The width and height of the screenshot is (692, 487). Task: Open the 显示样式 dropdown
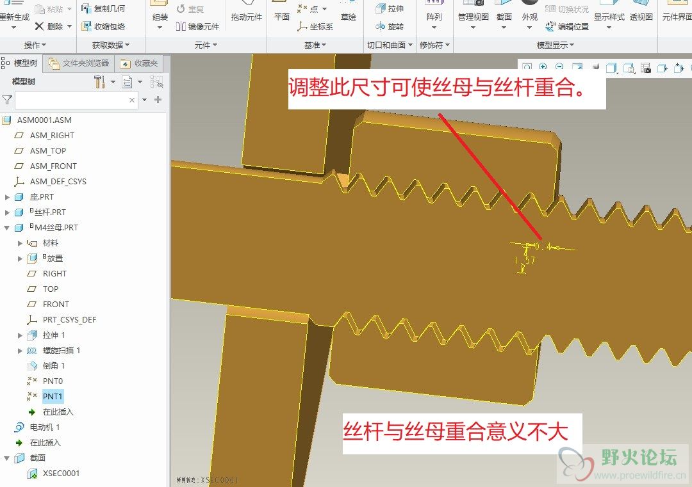coord(609,28)
